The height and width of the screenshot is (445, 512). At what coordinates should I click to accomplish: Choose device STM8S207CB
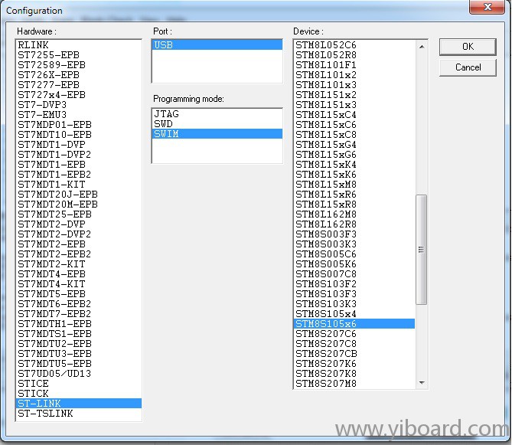click(354, 354)
